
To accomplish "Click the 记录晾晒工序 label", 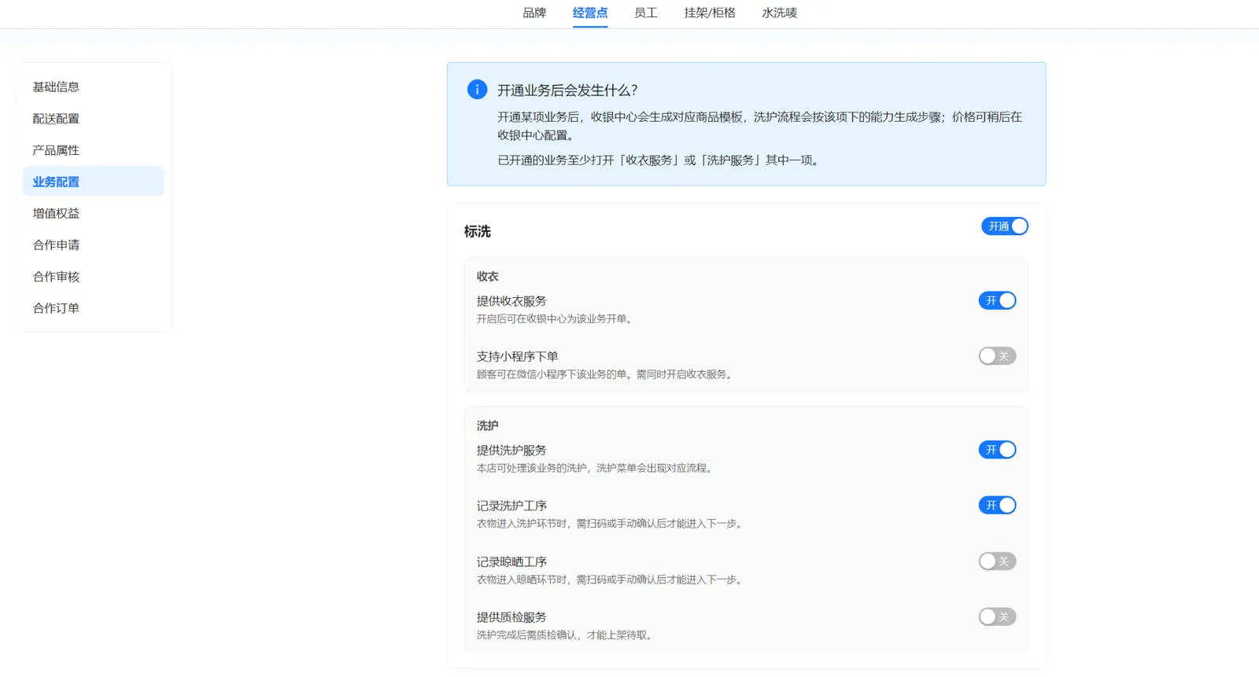I will (511, 561).
